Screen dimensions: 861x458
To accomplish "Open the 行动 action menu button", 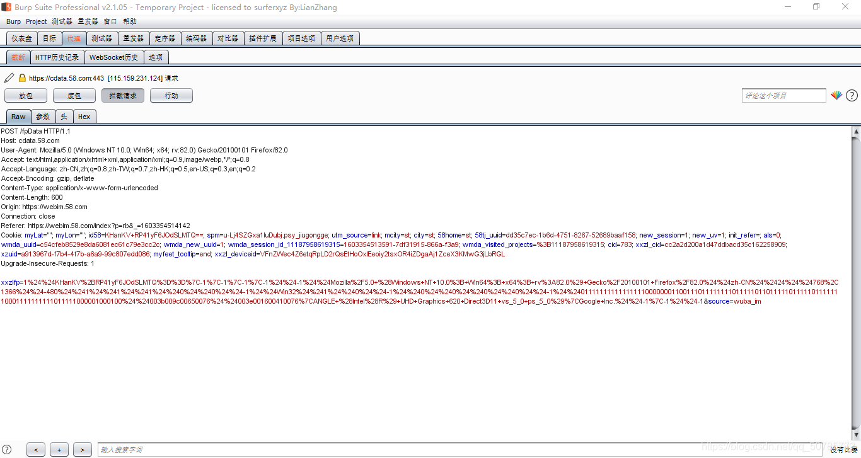I will [171, 96].
